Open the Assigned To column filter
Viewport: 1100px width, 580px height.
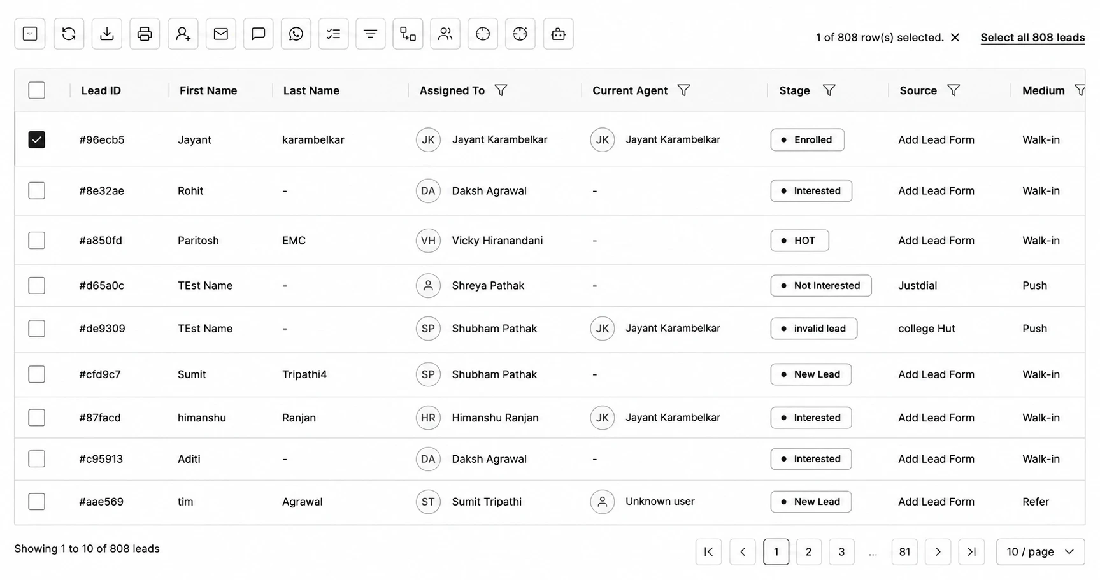click(x=501, y=90)
